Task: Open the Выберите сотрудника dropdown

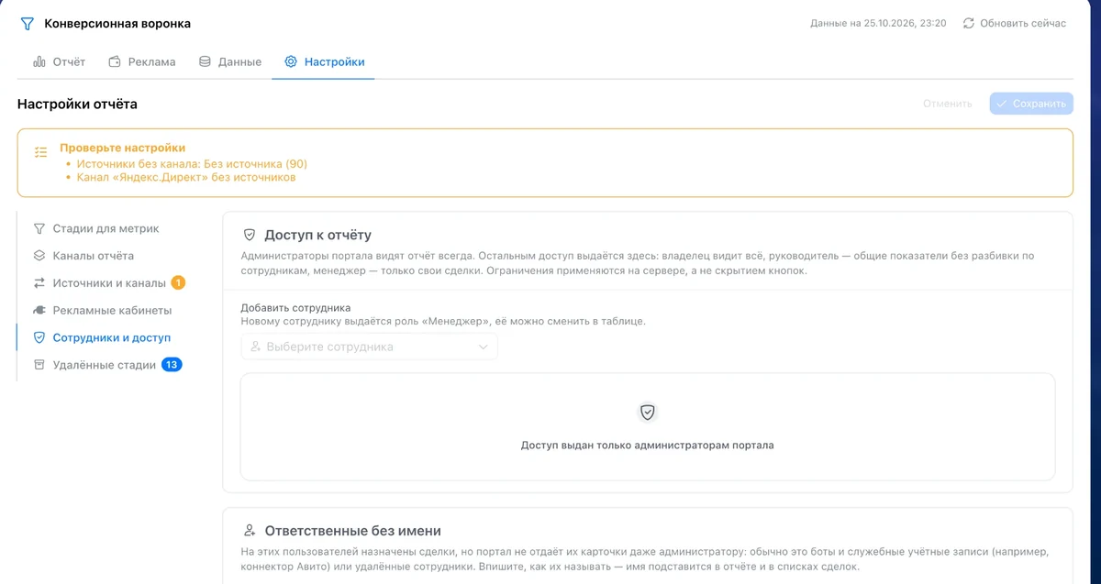Action: point(369,347)
